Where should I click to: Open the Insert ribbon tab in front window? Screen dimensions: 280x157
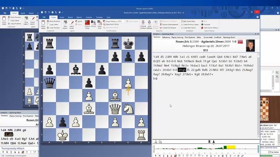pos(62,17)
